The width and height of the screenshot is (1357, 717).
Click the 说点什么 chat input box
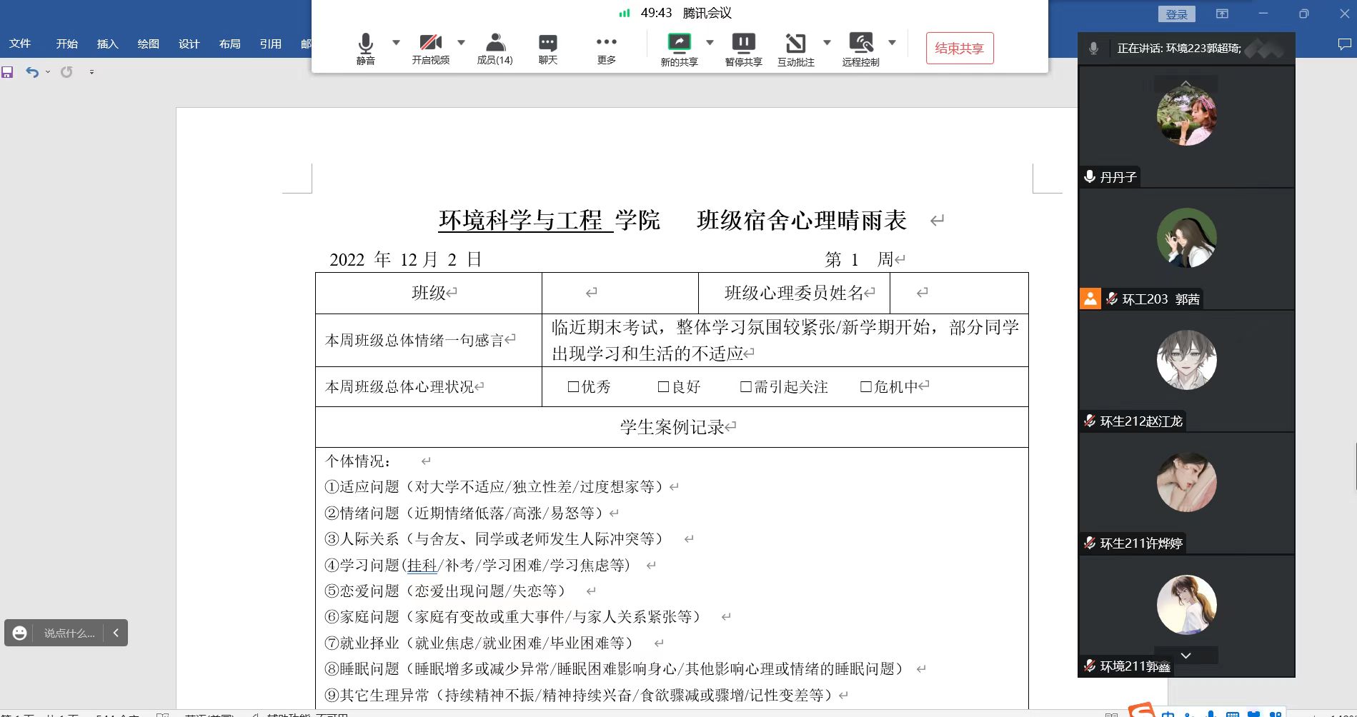pyautogui.click(x=69, y=633)
